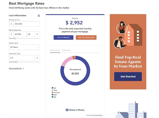This screenshot has width=159, height=118.
Task: Select the Breakdown tab
Action: point(55,50)
